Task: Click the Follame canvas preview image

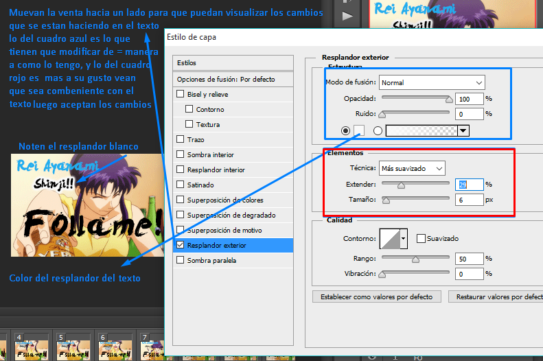Action: click(x=87, y=205)
